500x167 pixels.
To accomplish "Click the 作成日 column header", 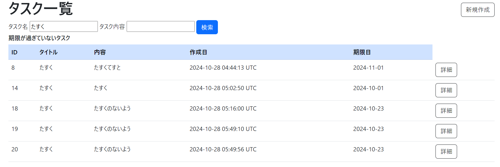I will pyautogui.click(x=198, y=52).
